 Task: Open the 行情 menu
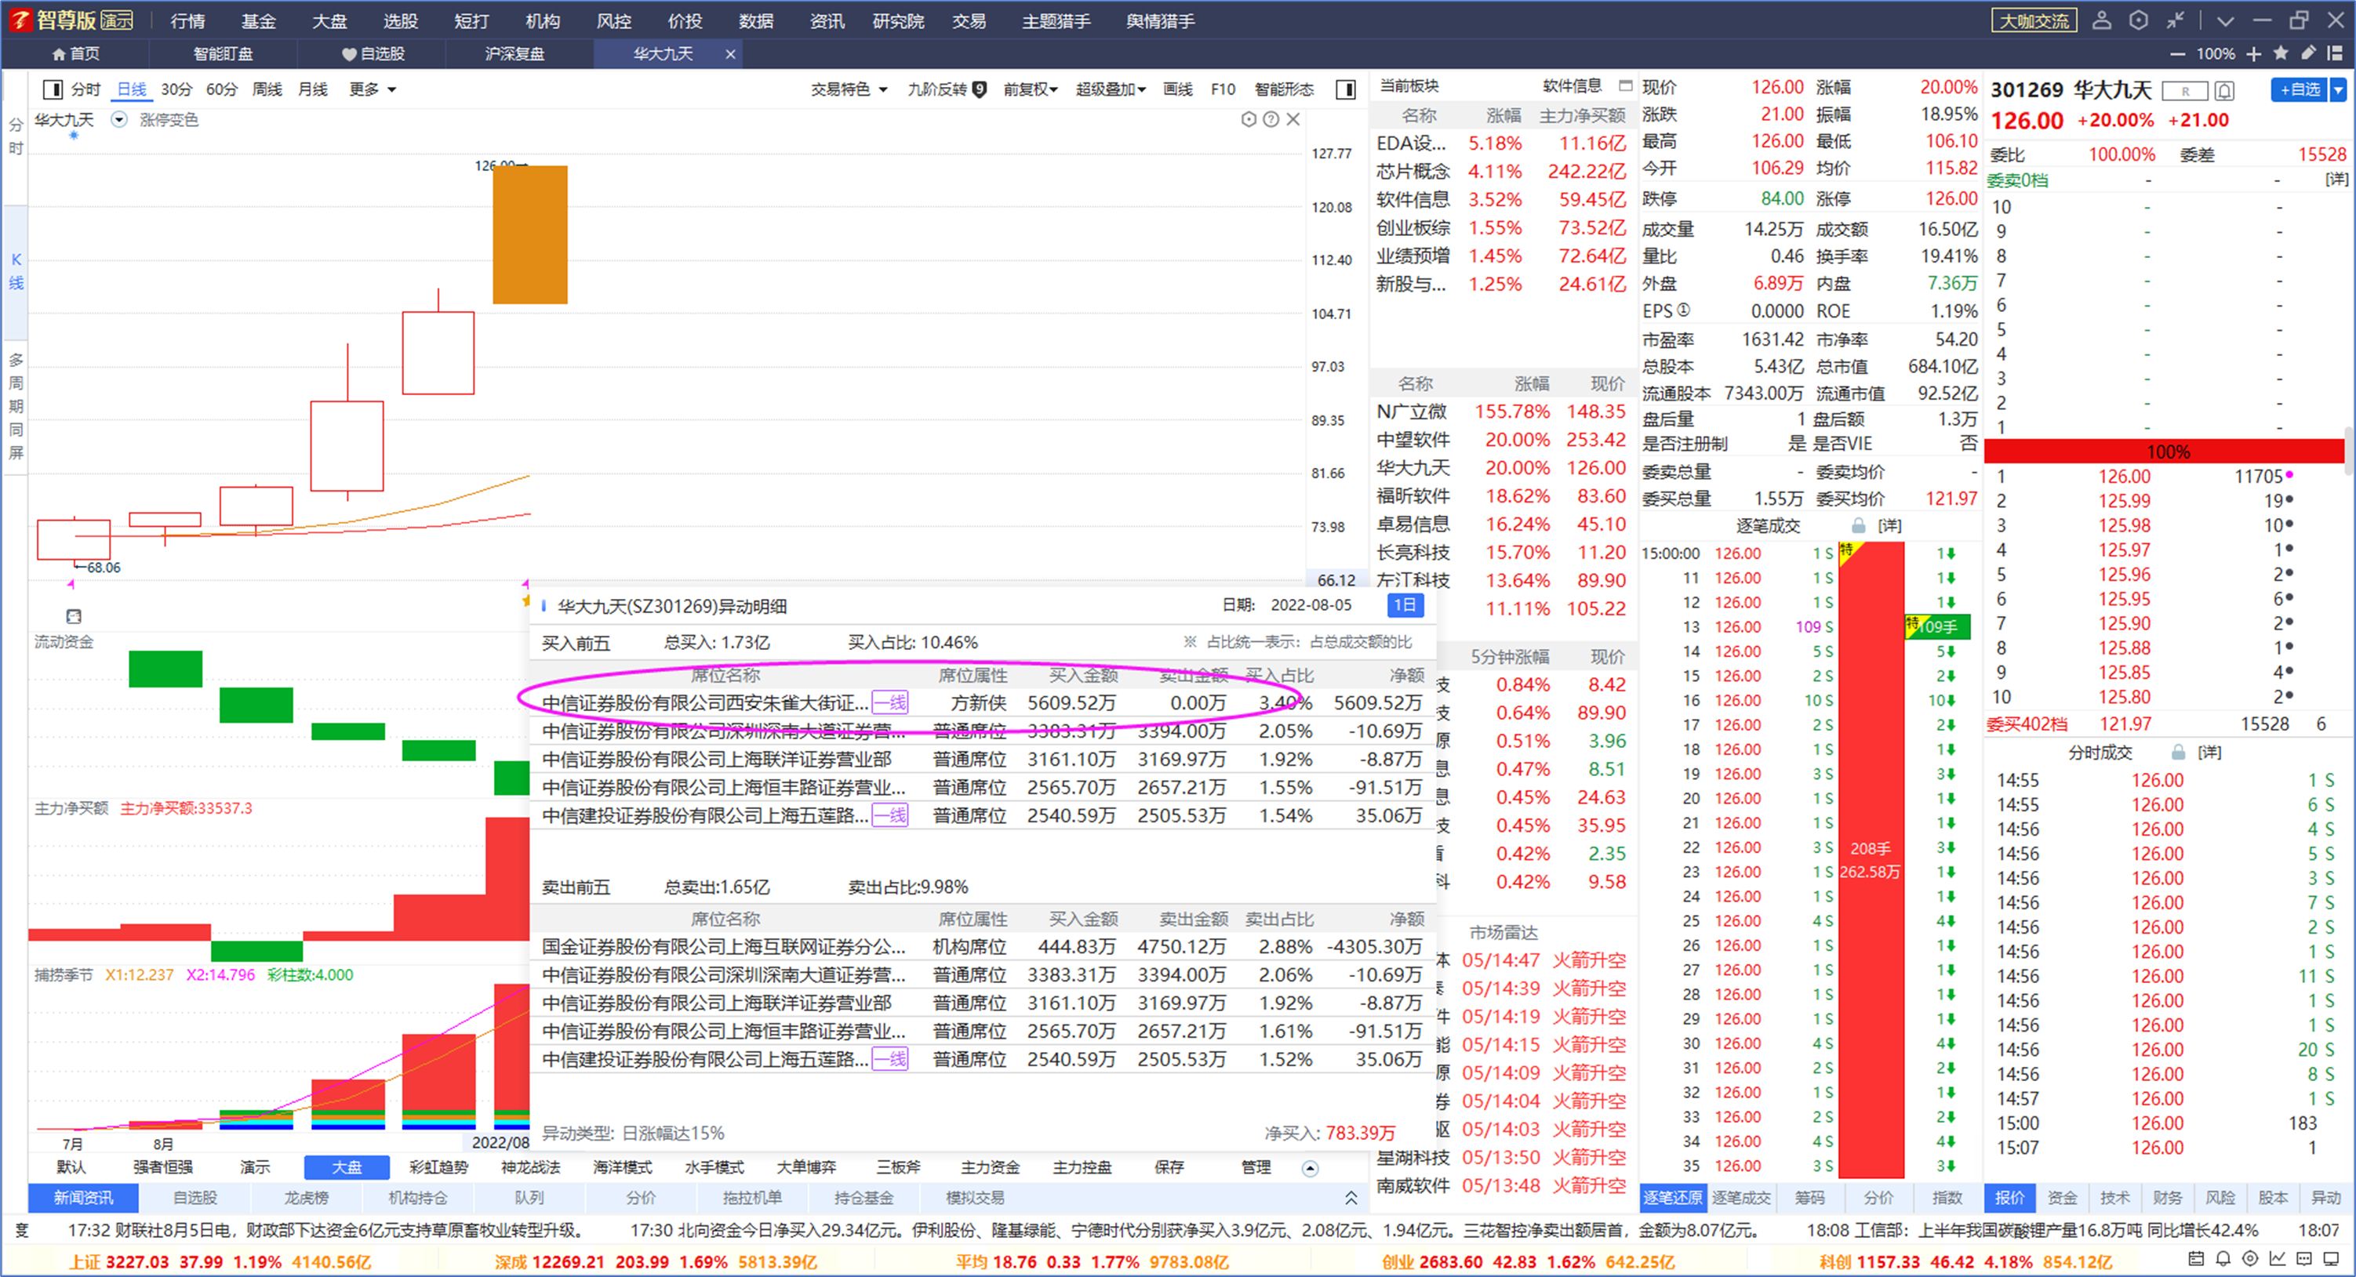pyautogui.click(x=187, y=21)
